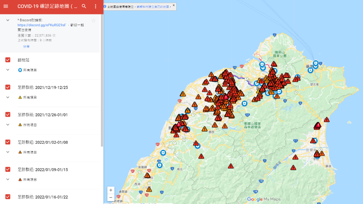Uncheck the 2022/01/16-01/22 layer checkbox
Viewport: 363px width, 204px height.
8,196
